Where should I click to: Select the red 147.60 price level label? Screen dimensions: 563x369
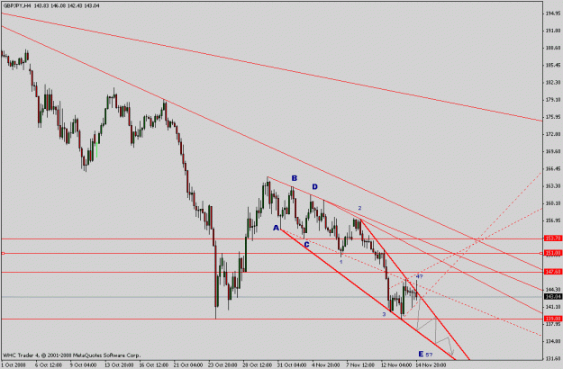(x=553, y=272)
